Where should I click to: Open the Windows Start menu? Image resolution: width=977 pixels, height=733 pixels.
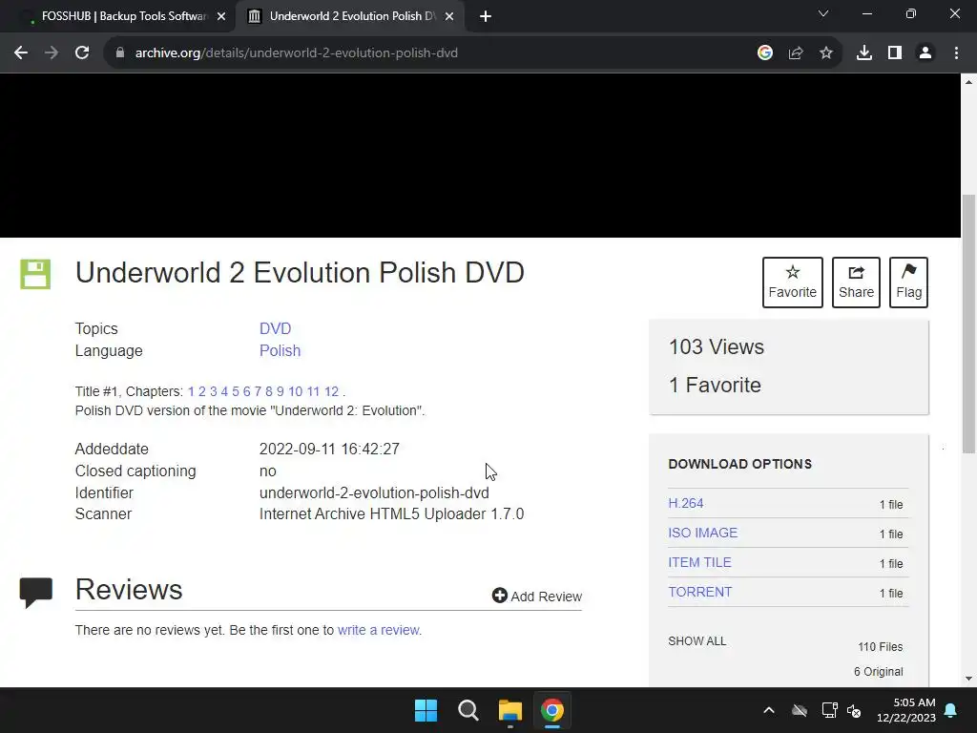[426, 710]
